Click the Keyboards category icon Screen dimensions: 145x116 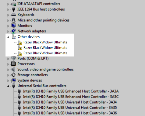[13, 15]
